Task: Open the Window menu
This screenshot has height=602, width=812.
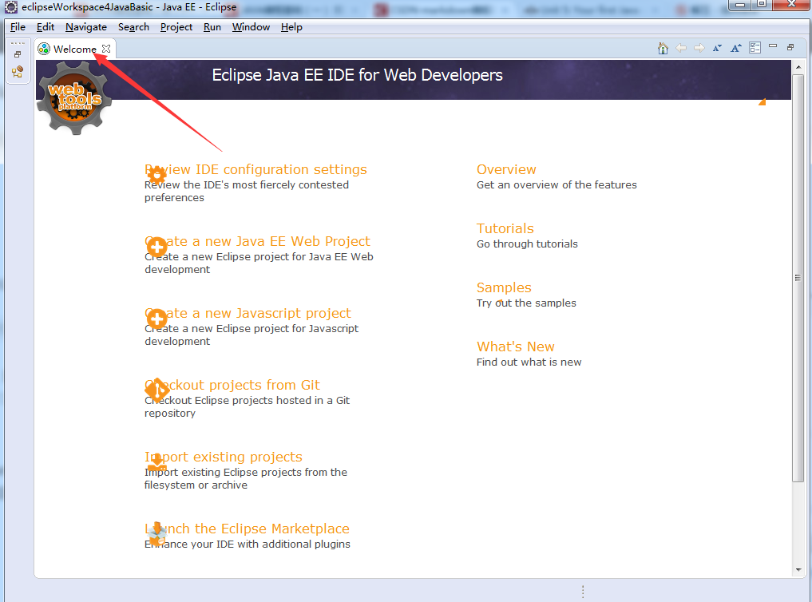Action: click(x=251, y=27)
